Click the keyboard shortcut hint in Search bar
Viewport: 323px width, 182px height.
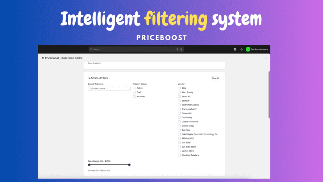click(179, 49)
